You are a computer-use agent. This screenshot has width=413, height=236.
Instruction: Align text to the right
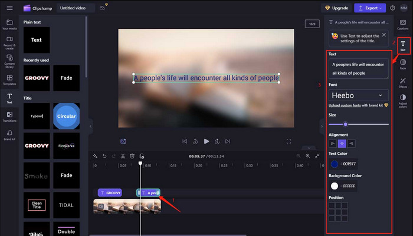(x=351, y=144)
